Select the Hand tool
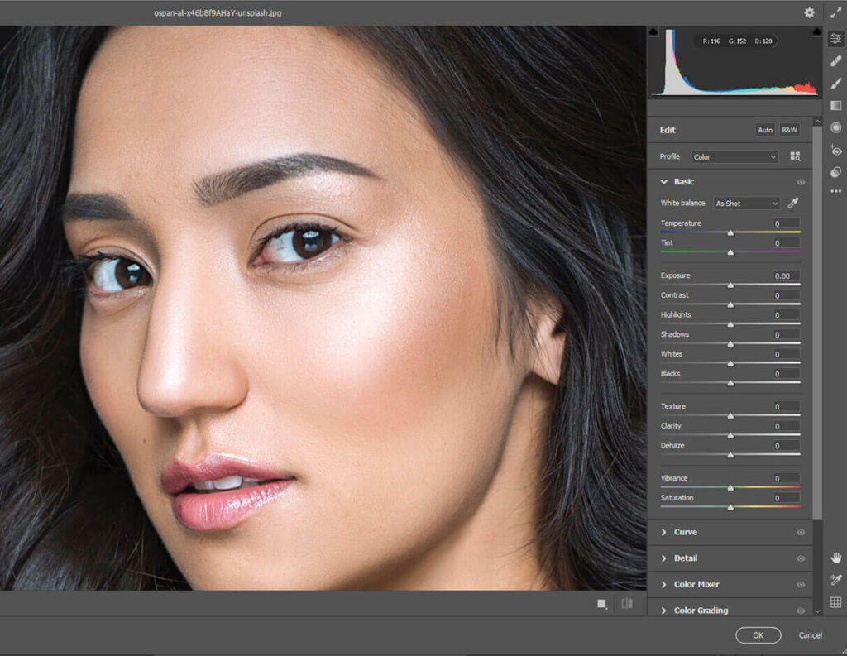 835,558
